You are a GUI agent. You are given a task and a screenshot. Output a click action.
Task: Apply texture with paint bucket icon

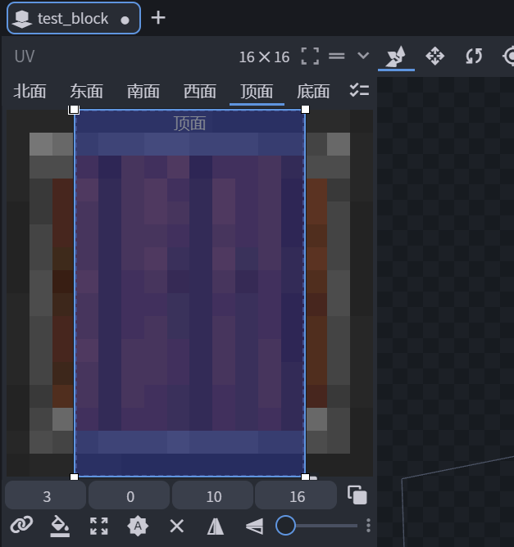pyautogui.click(x=60, y=526)
